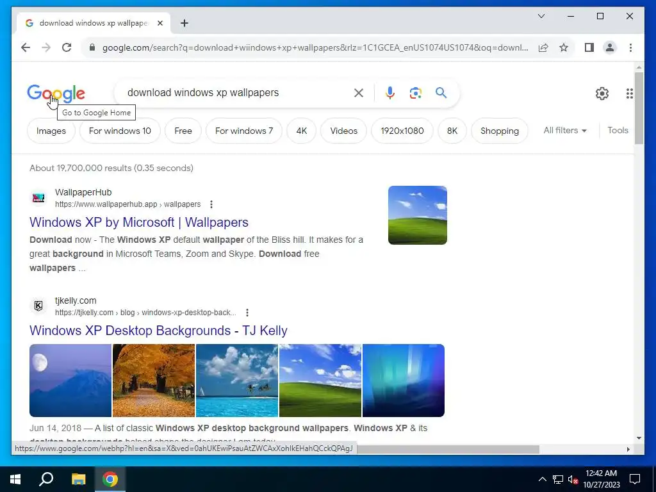Click the wallpaperhub.app URL text
Viewport: 656px width, 492px height.
coord(127,204)
